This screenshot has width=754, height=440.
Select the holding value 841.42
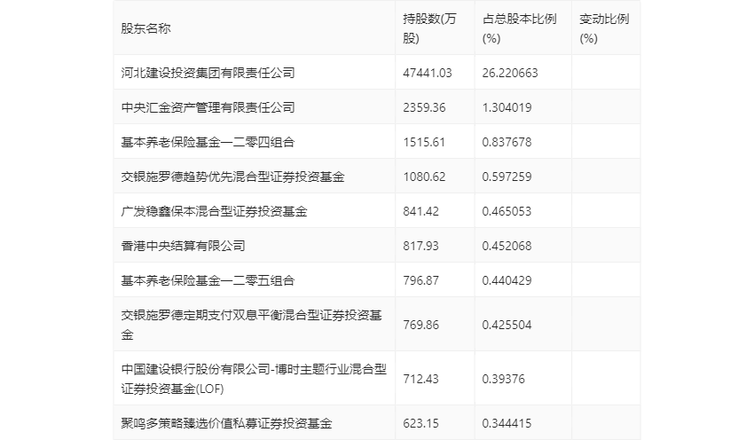click(420, 211)
